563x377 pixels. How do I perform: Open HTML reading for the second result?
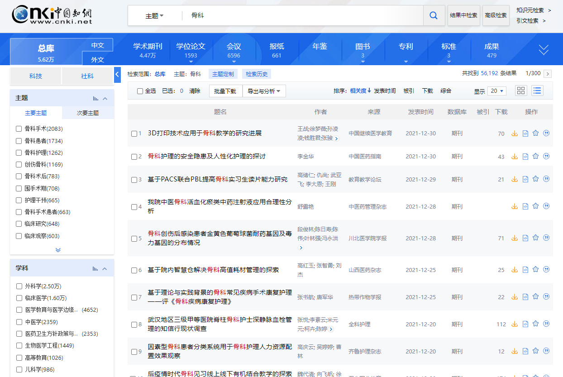pos(525,157)
